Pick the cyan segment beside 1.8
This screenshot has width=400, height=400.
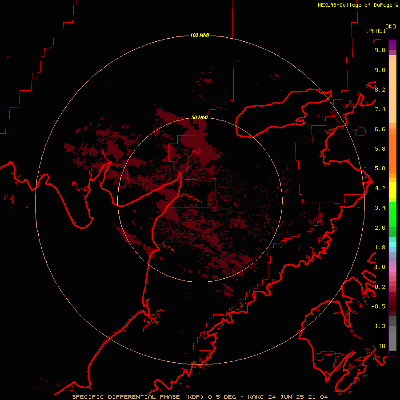[392, 244]
